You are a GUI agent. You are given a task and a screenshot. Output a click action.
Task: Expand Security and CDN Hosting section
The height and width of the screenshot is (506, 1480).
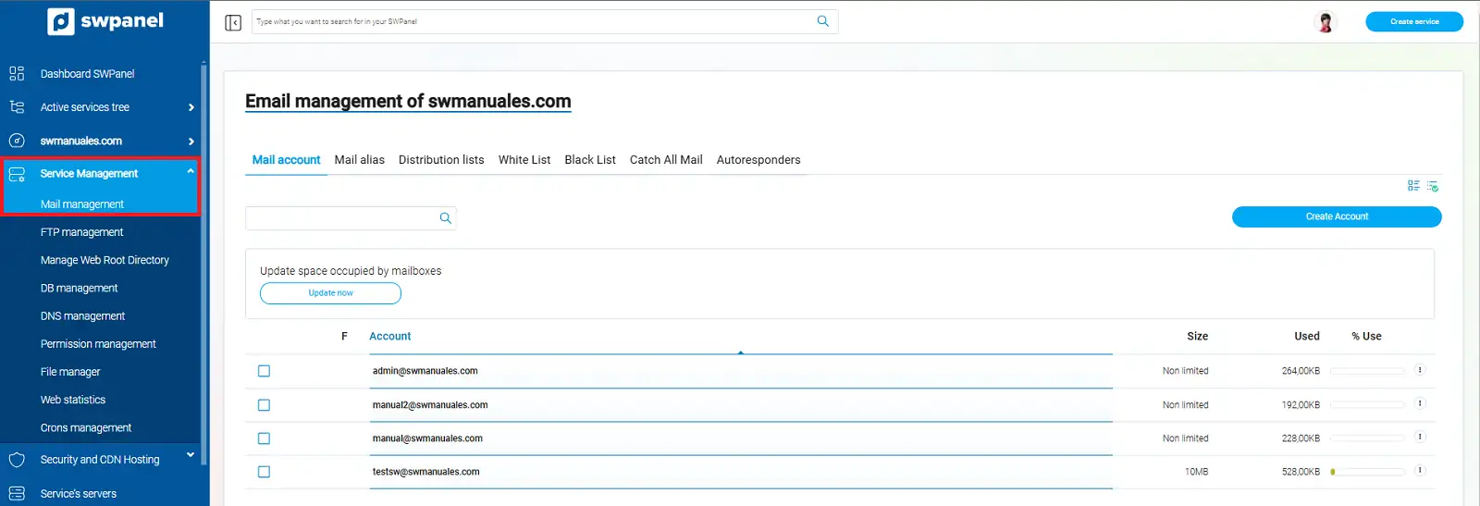[191, 454]
